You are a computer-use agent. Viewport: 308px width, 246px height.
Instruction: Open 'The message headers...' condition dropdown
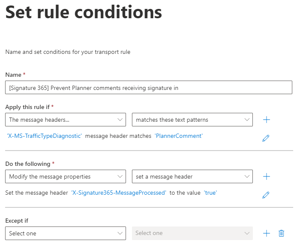click(65, 120)
